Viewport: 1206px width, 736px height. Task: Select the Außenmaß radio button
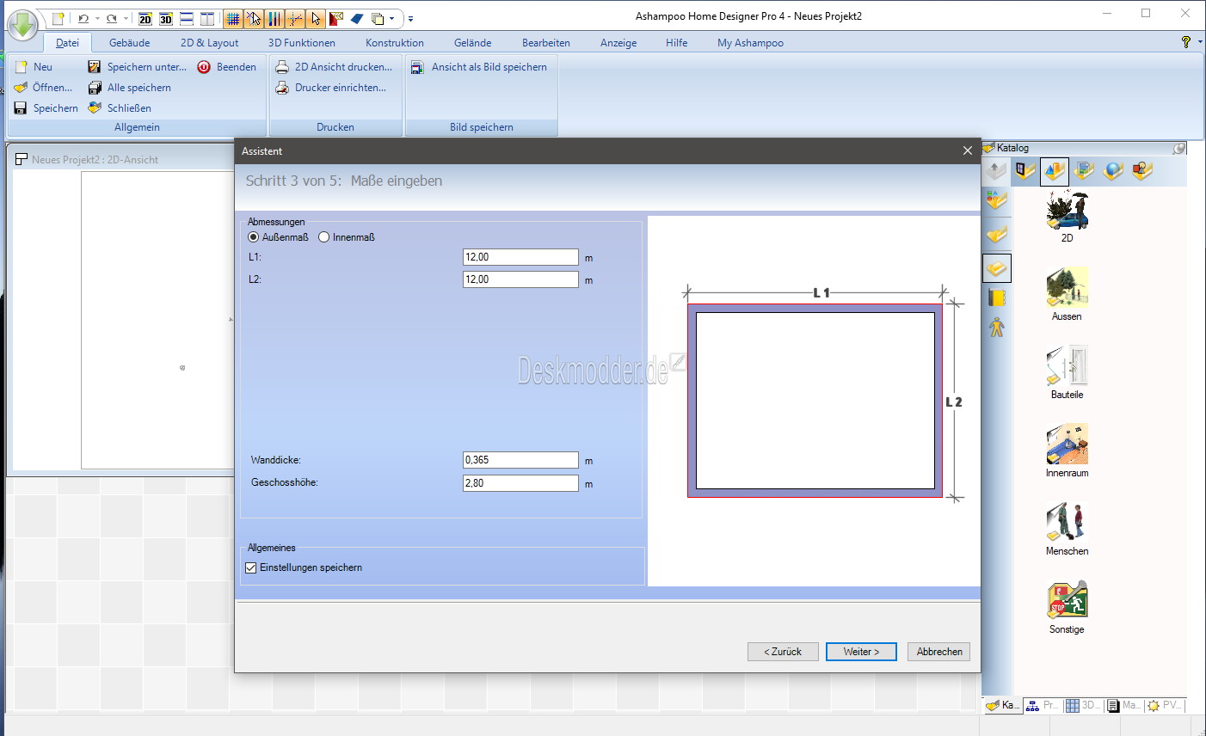(253, 237)
